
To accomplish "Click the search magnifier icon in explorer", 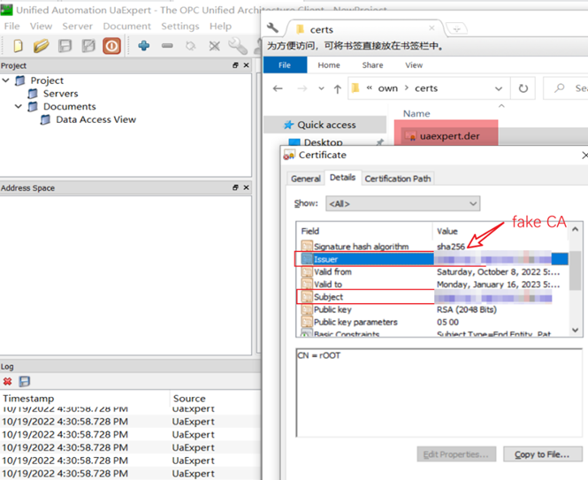I will pyautogui.click(x=560, y=88).
